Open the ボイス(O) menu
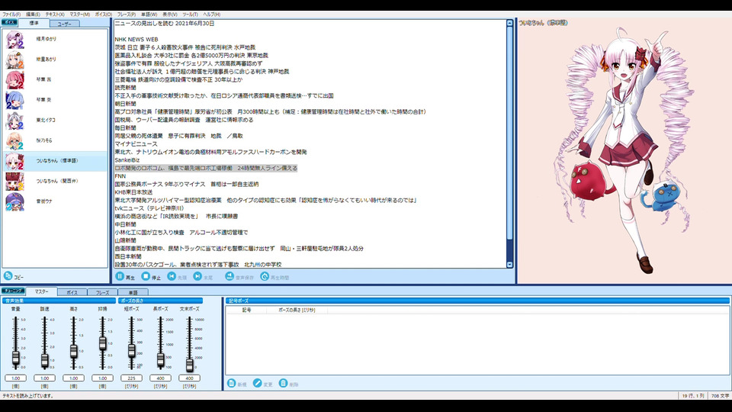 pyautogui.click(x=104, y=14)
